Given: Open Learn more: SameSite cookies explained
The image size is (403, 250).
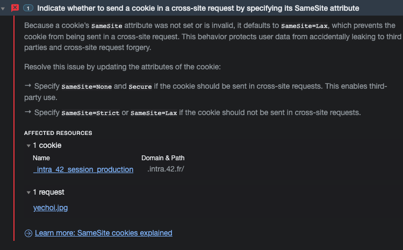Looking at the screenshot, I should point(103,233).
